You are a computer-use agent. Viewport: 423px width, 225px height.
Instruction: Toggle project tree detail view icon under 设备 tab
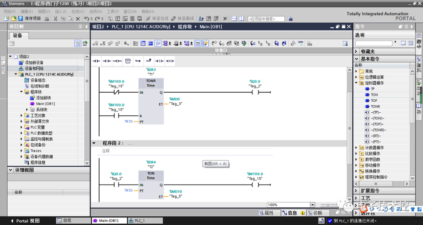point(78,43)
